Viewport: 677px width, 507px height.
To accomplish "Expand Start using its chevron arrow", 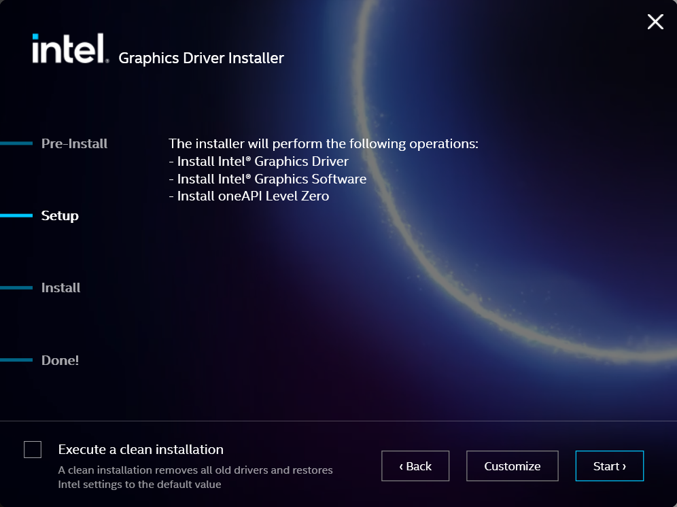I will point(623,466).
